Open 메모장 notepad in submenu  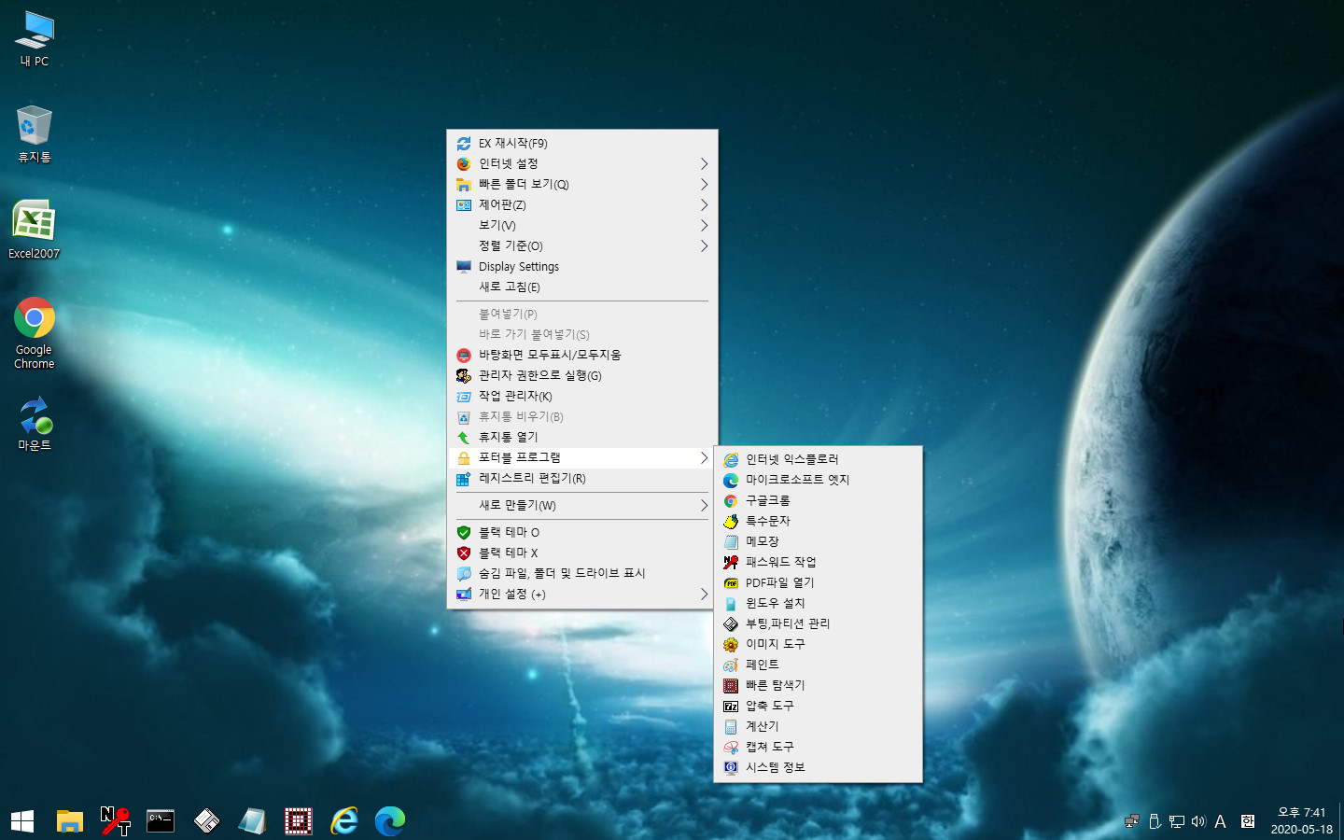pos(818,541)
